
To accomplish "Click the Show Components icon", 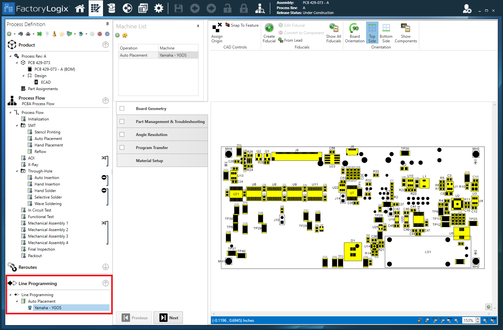I will coord(406,32).
